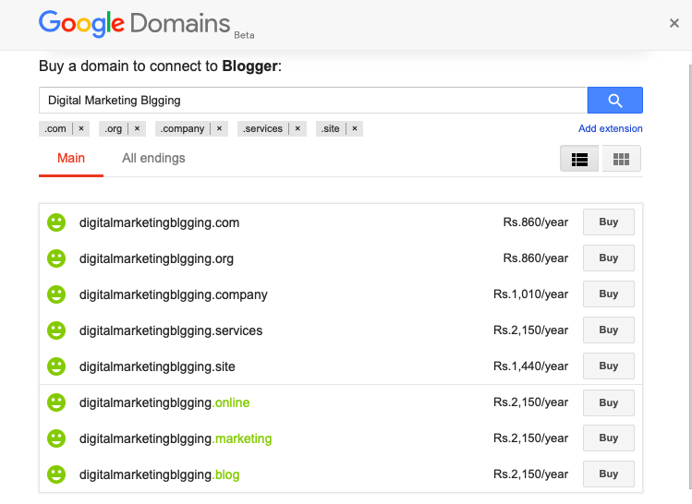692x504 pixels.
Task: Click the Google Domains logo
Action: pos(135,24)
